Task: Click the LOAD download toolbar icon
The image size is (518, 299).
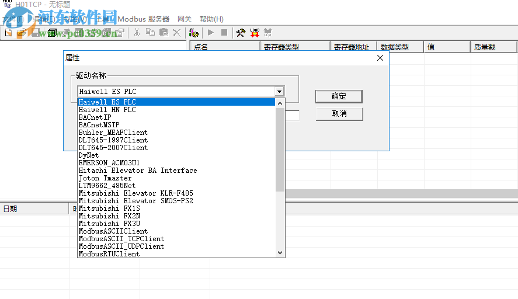Action: coord(255,33)
